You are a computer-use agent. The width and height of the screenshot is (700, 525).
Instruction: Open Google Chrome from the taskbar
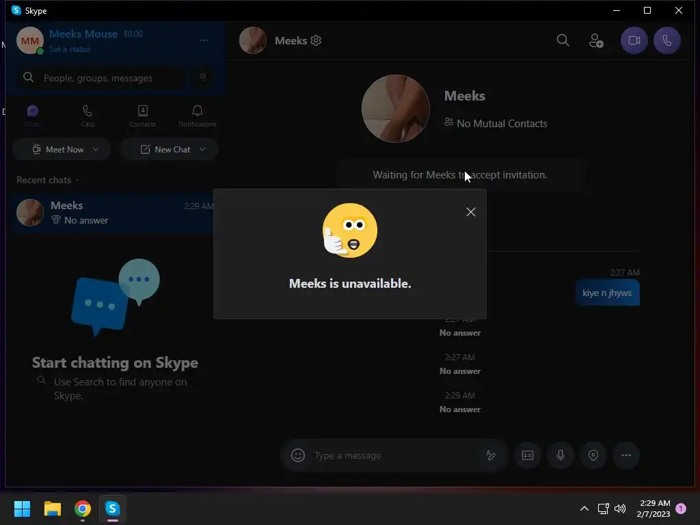tap(83, 509)
